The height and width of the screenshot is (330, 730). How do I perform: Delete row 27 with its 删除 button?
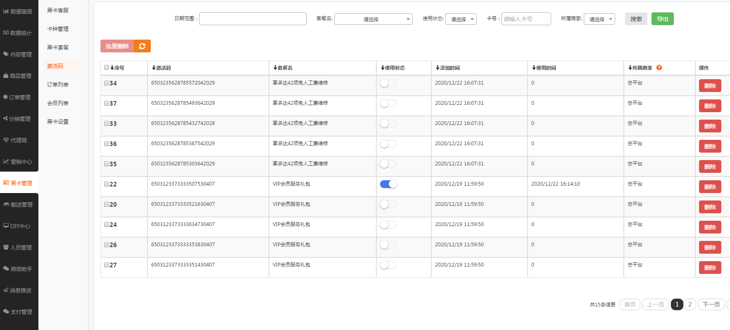click(x=710, y=268)
